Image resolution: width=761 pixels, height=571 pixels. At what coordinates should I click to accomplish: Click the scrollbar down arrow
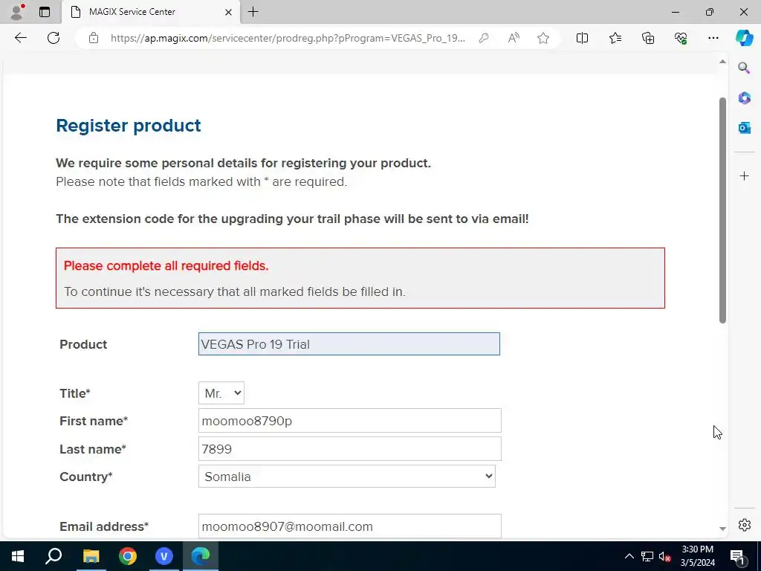pos(722,529)
